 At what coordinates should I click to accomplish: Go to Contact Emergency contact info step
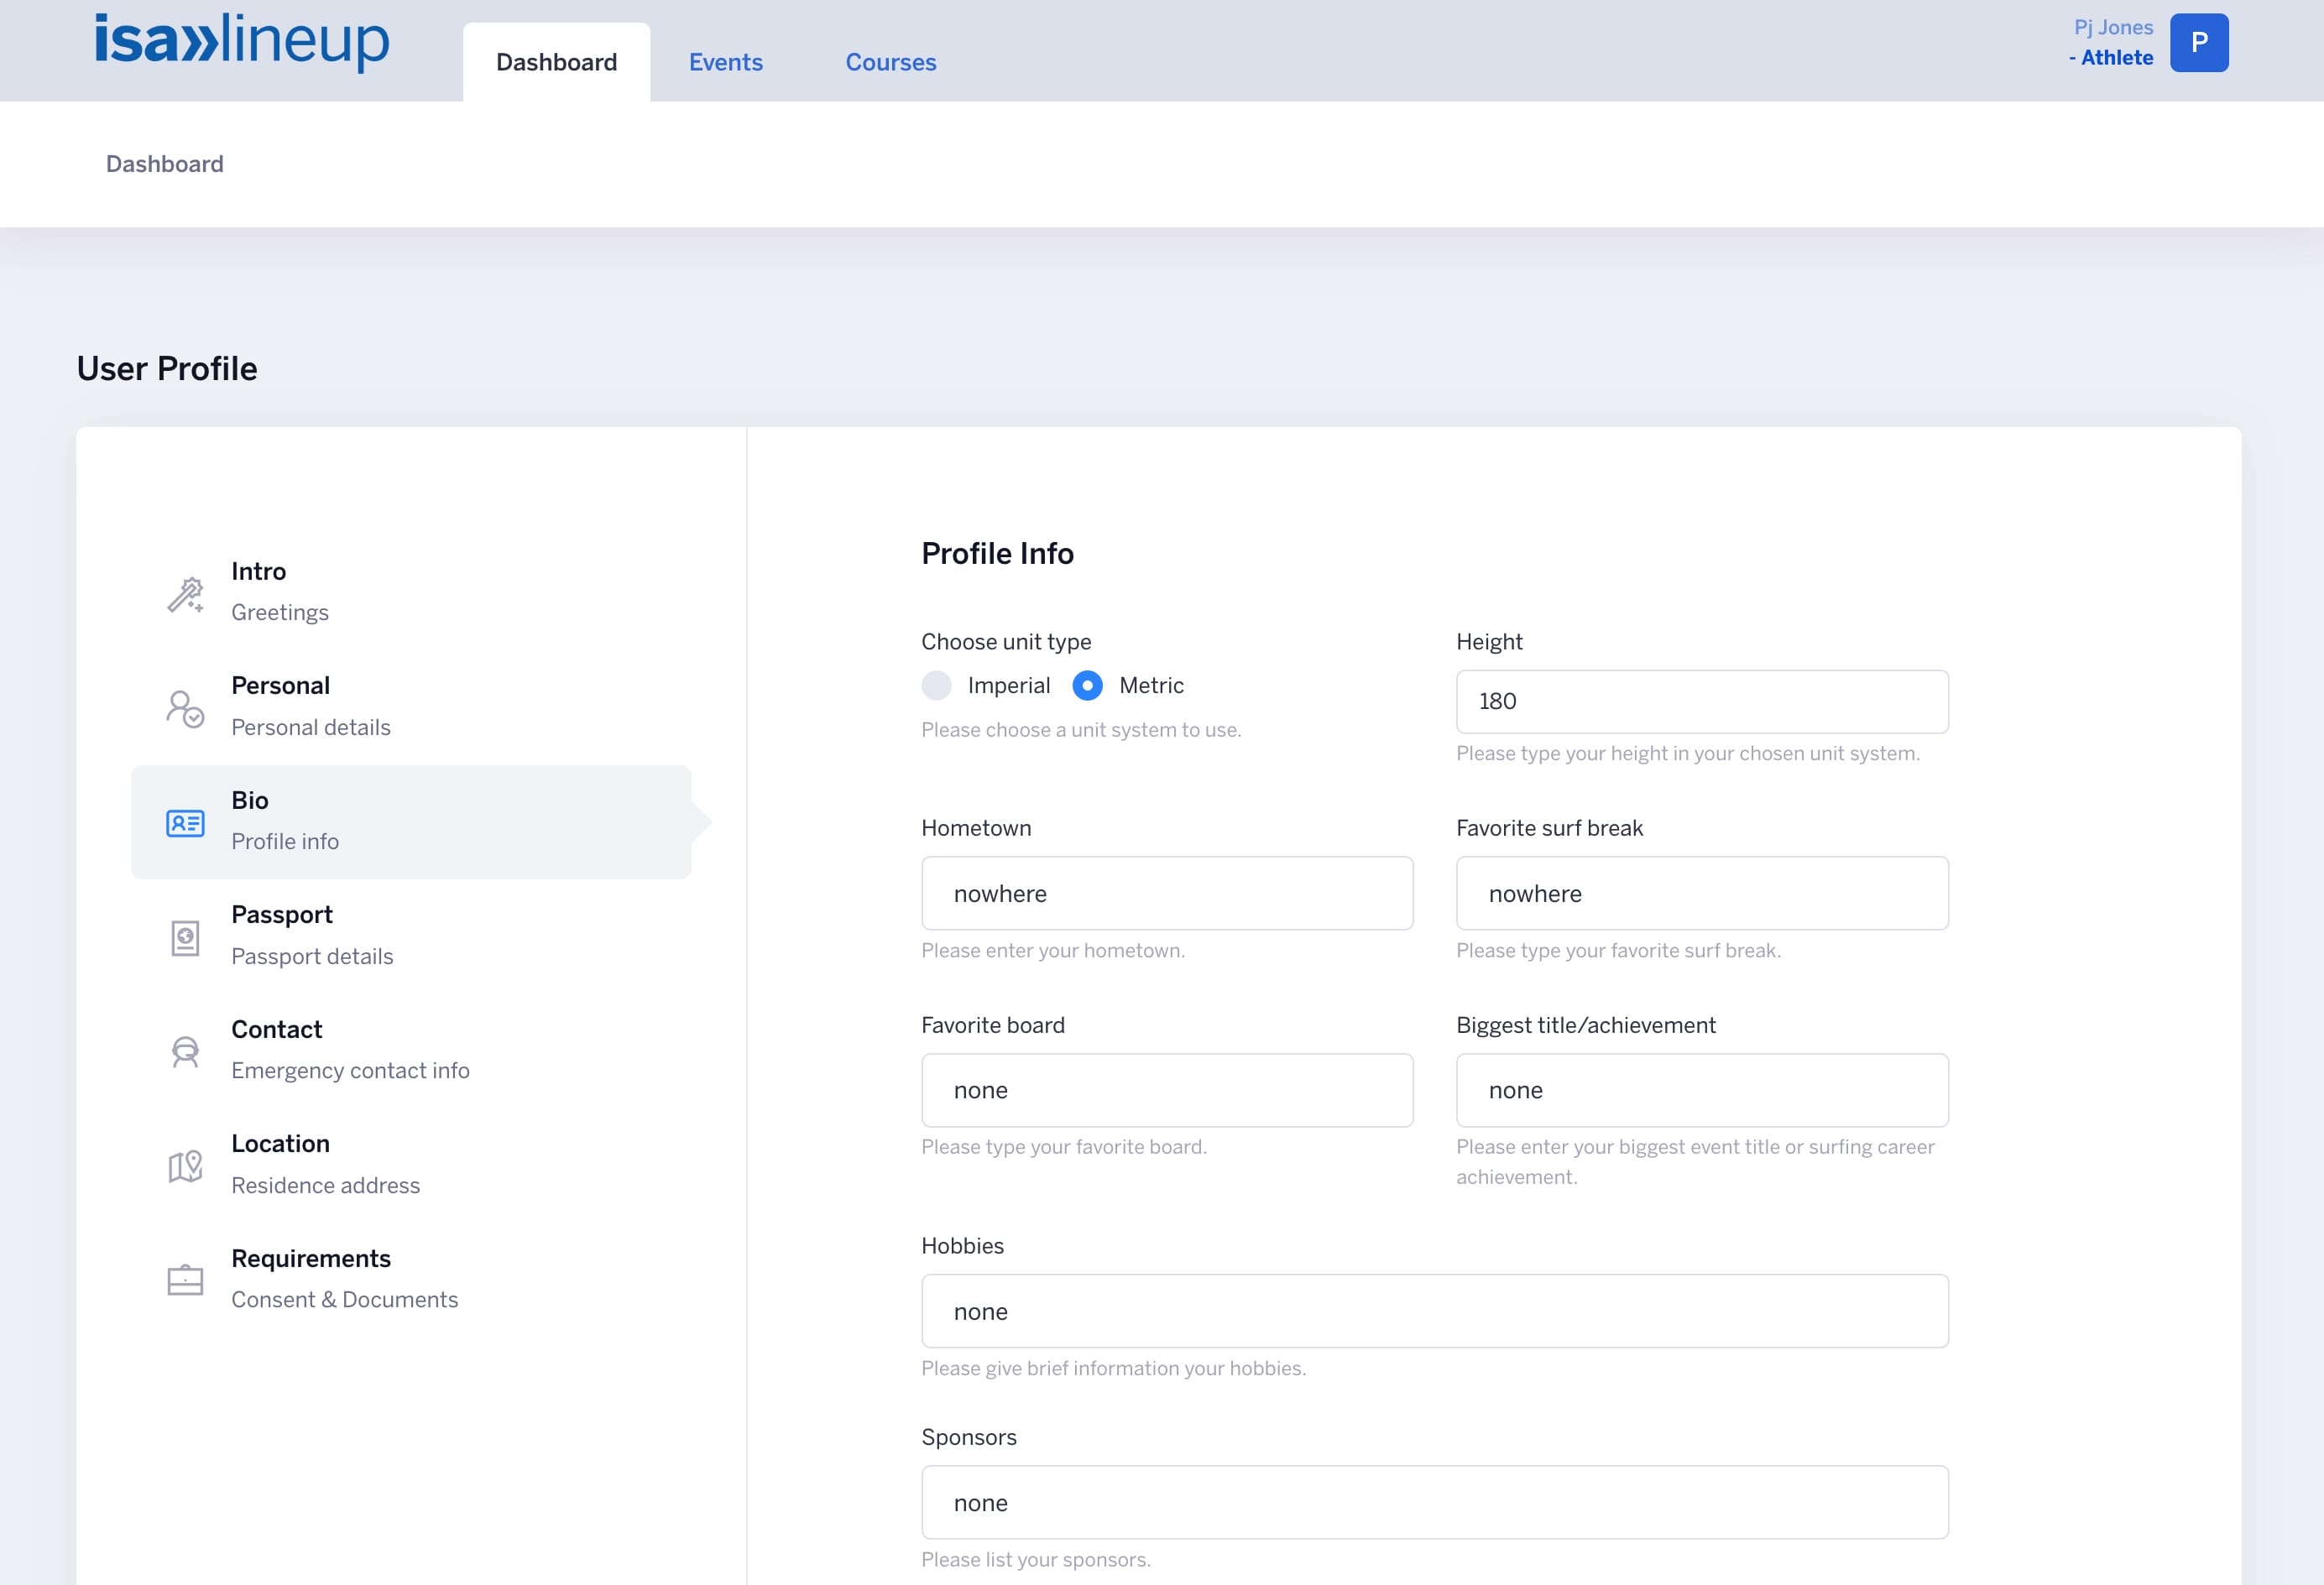pos(411,1051)
